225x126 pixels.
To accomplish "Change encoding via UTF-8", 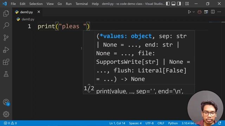I will 149,123.
